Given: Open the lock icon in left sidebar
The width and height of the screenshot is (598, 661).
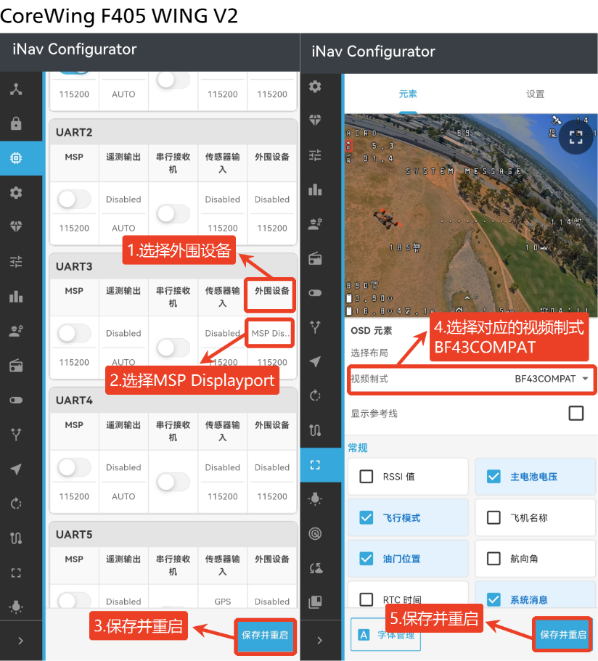Looking at the screenshot, I should (x=16, y=124).
